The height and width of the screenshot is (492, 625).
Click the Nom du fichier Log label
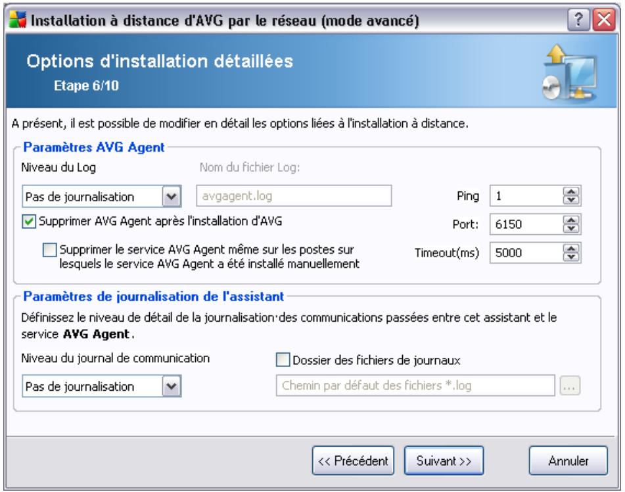click(250, 167)
